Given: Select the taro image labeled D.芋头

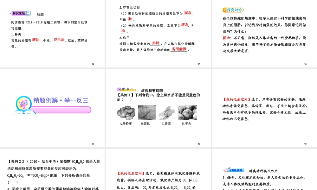Looking at the screenshot, I should [x=187, y=112].
